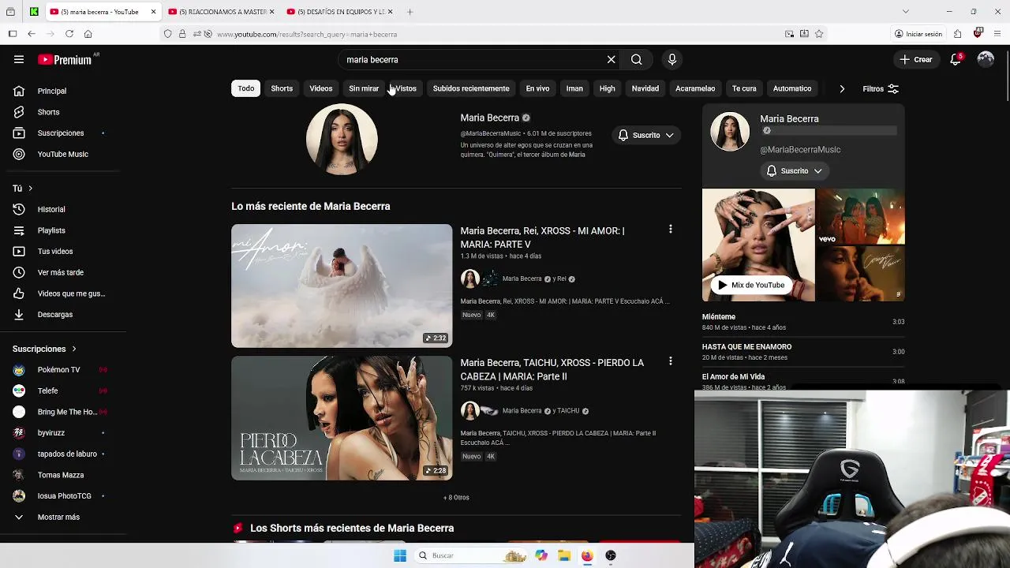
Task: Open File Explorer from the taskbar
Action: click(564, 555)
